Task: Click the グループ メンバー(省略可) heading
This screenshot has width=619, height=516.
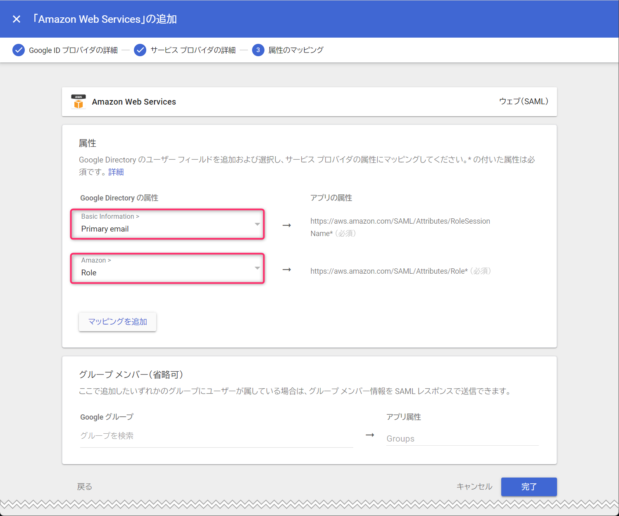Action: pyautogui.click(x=131, y=375)
